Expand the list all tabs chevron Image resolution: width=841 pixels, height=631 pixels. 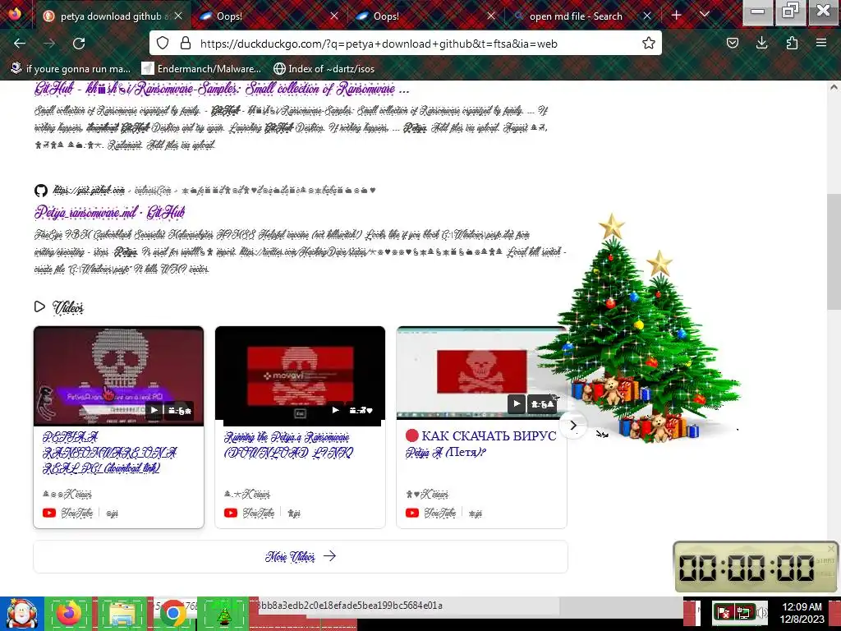[x=705, y=15]
